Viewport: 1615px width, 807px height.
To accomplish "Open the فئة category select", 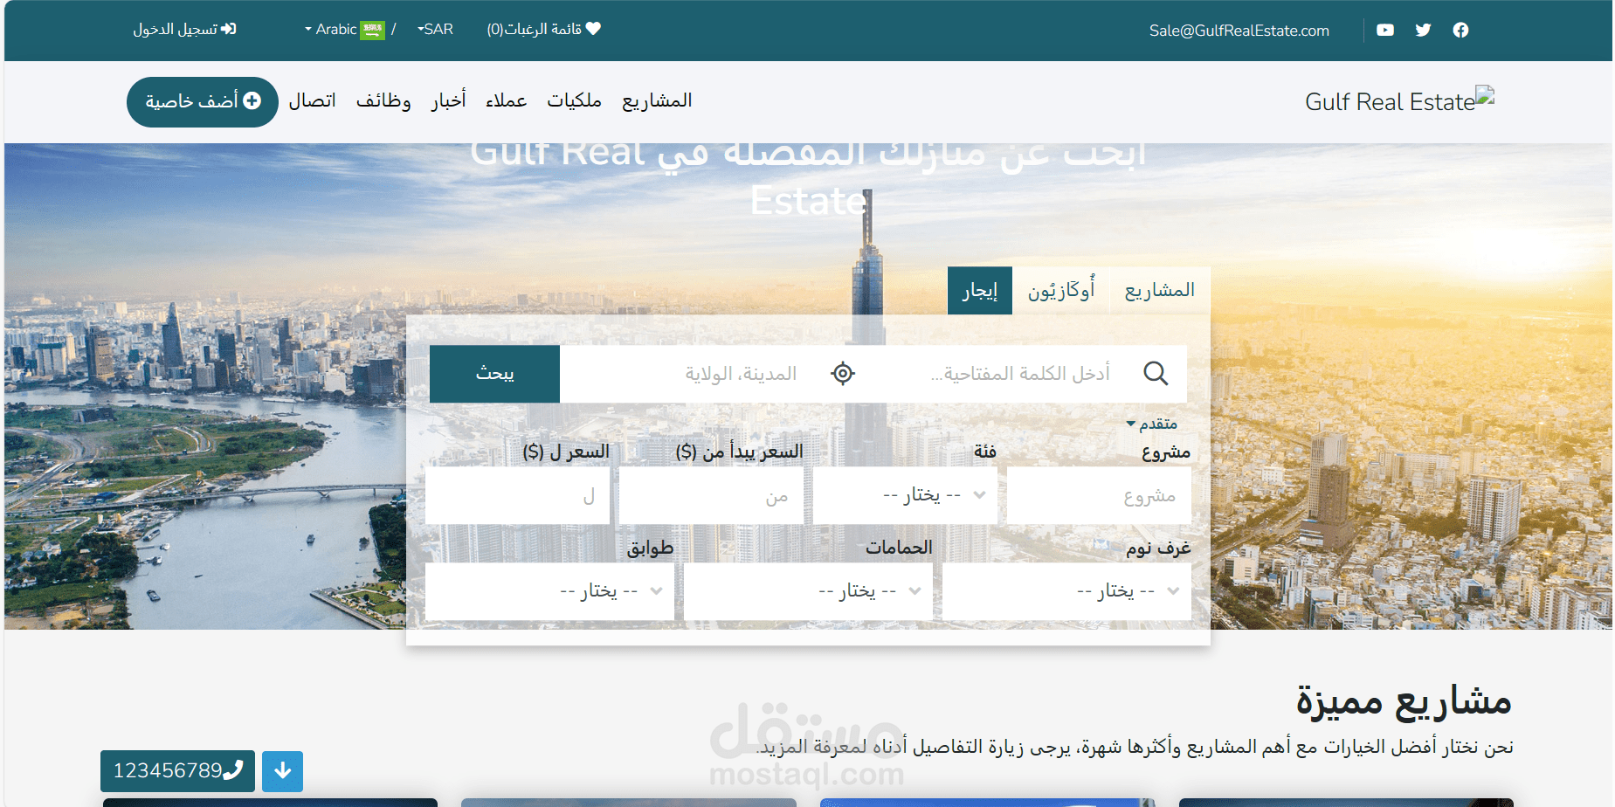I will point(905,495).
